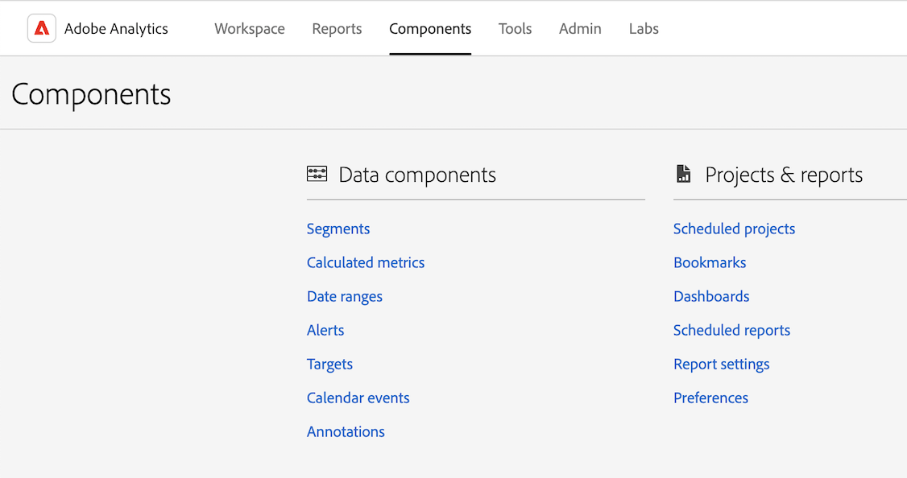Select the Components tab
The width and height of the screenshot is (907, 478).
[x=430, y=29]
